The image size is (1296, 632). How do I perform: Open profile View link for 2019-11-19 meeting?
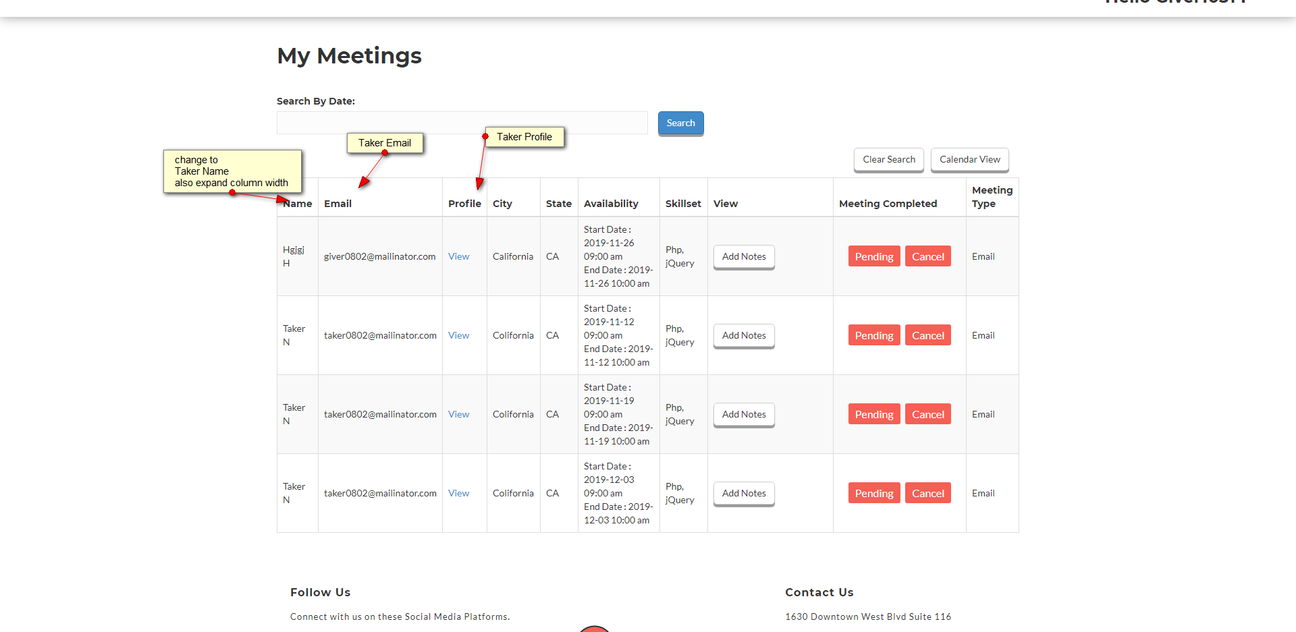tap(458, 415)
